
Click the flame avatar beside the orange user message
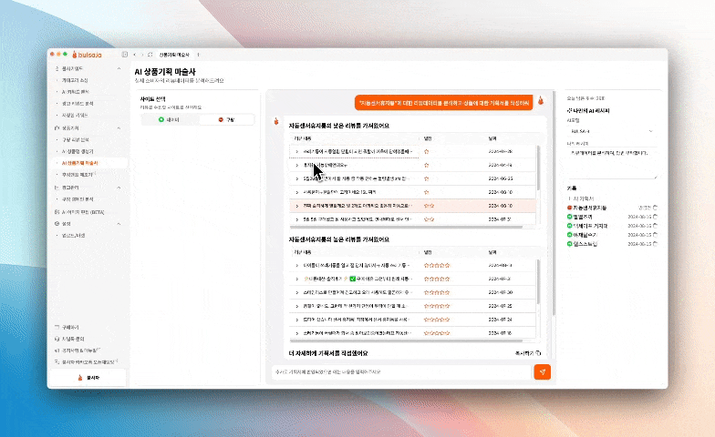pos(541,100)
